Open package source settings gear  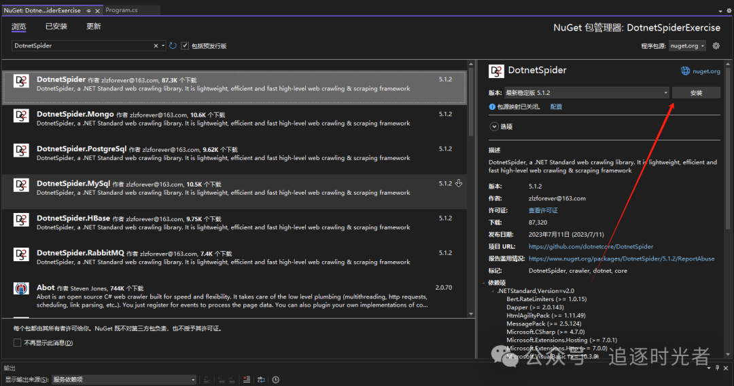point(716,46)
